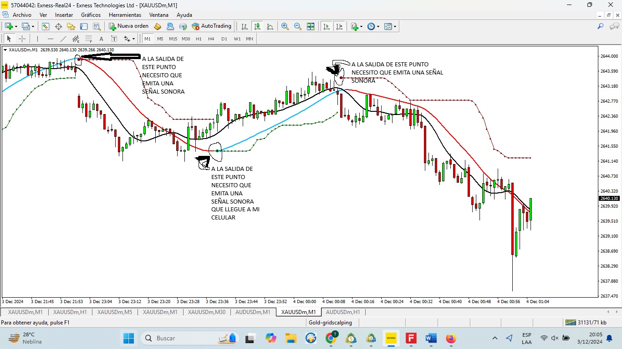Image resolution: width=622 pixels, height=349 pixels.
Task: Select the Text tool (A)
Action: [101, 39]
